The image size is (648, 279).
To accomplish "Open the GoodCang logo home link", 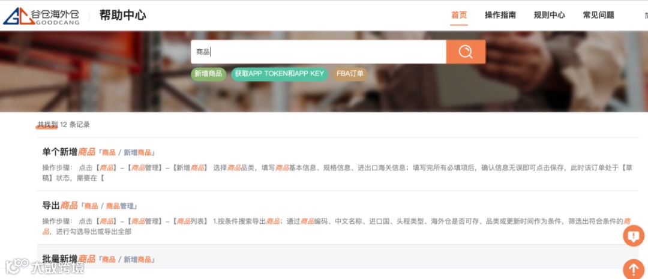I will [41, 16].
